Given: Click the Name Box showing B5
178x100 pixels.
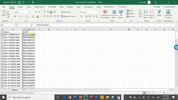Looking at the screenshot, I should click(x=8, y=25).
